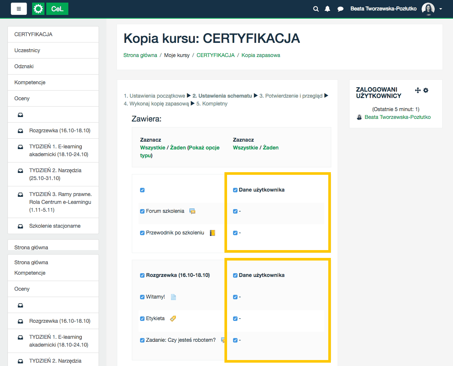Click step text '3. Potwierdzenie i przegląd'
This screenshot has height=366, width=453.
click(291, 96)
